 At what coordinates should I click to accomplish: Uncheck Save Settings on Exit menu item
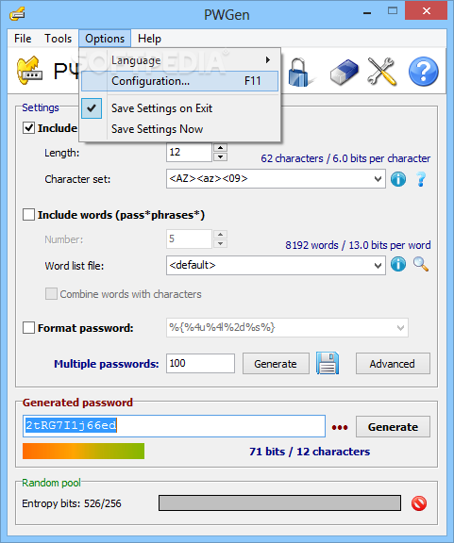coord(179,108)
